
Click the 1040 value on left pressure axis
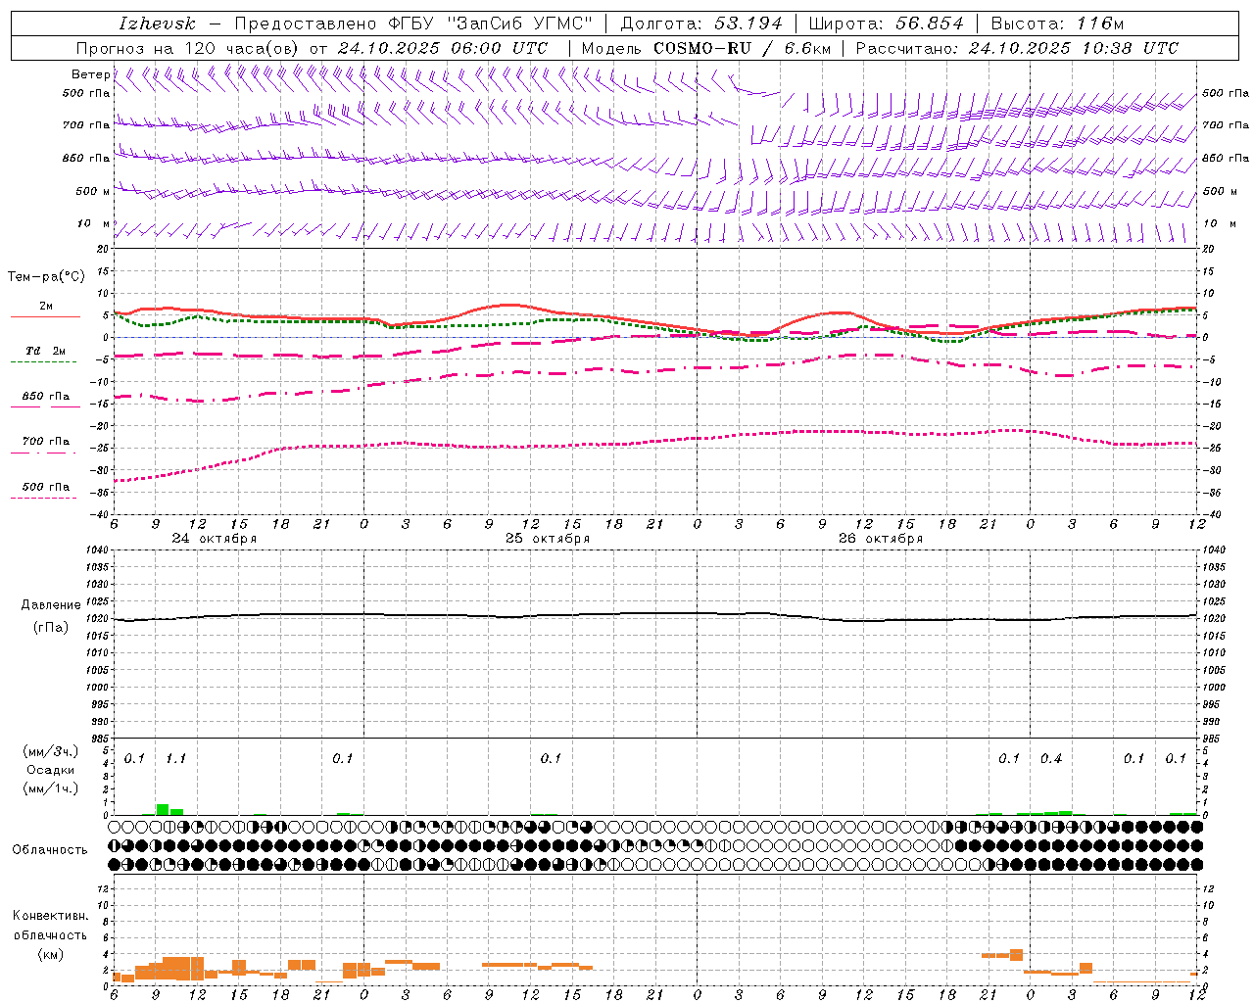(98, 550)
